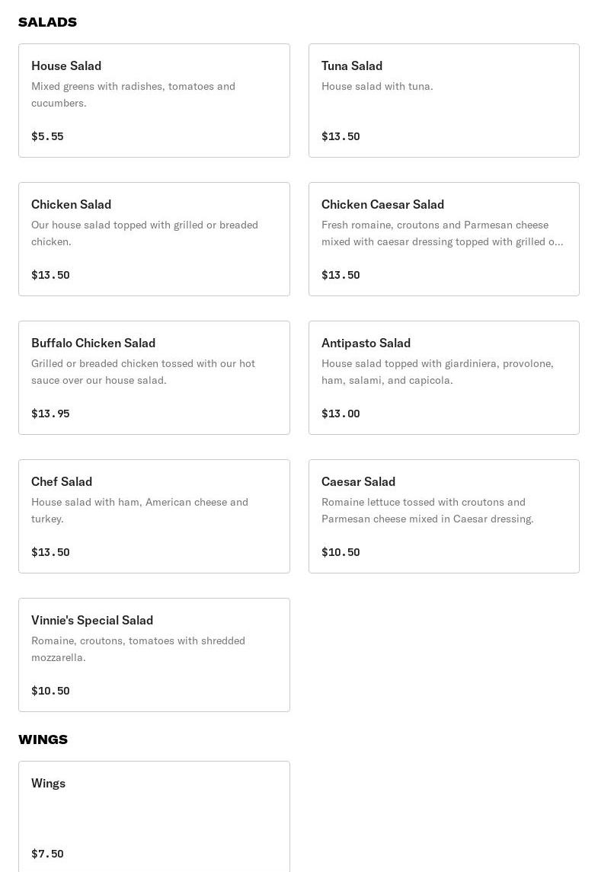Image resolution: width=598 pixels, height=872 pixels.
Task: Open the Chicken Caesar Salad item
Action: (x=443, y=239)
